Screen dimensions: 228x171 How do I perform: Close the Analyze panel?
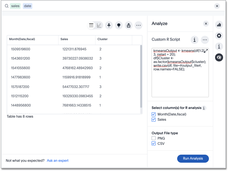206,23
